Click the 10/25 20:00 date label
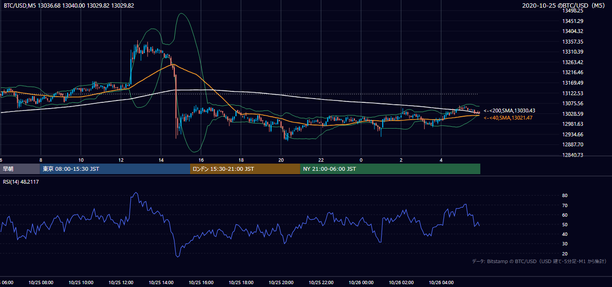 click(x=281, y=283)
